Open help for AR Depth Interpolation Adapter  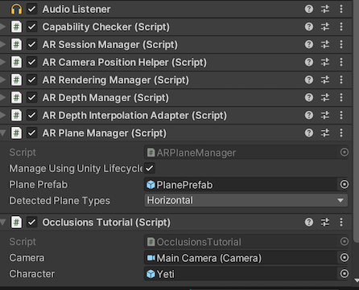click(309, 115)
